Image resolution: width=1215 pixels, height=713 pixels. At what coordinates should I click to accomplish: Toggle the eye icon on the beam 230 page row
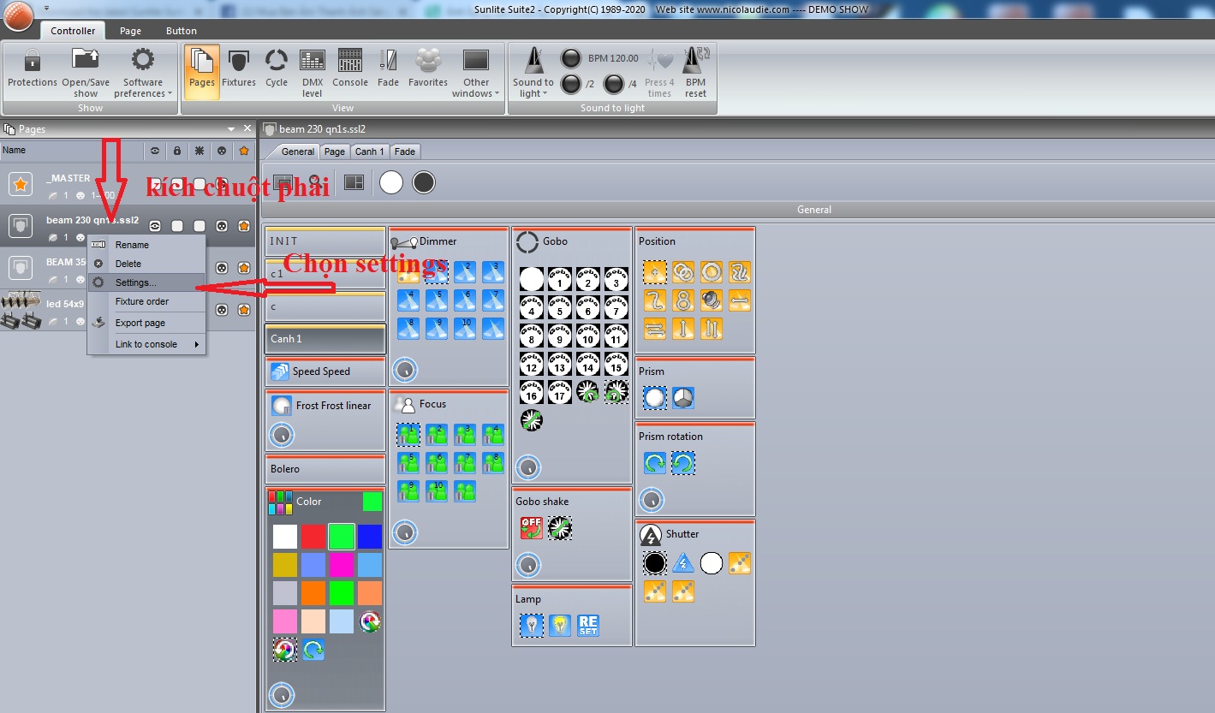[x=155, y=226]
